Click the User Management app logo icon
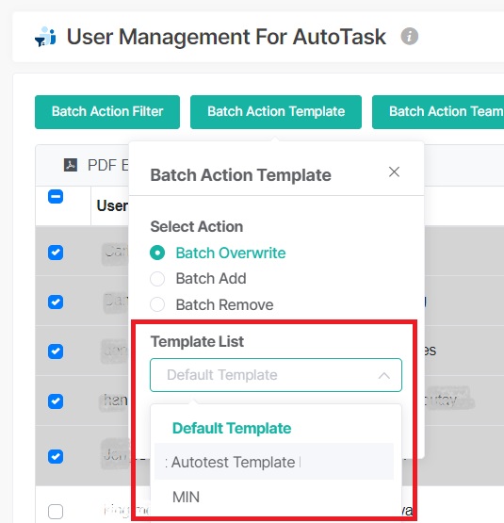Screen dimensions: 504x523 click(45, 37)
